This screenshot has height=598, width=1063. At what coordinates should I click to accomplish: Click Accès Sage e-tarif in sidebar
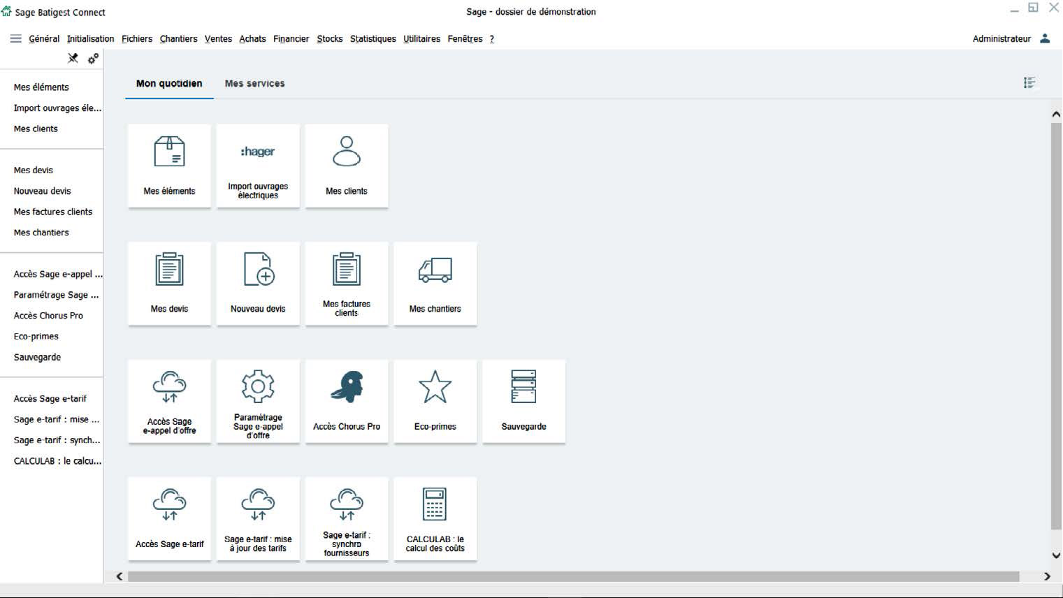(50, 399)
